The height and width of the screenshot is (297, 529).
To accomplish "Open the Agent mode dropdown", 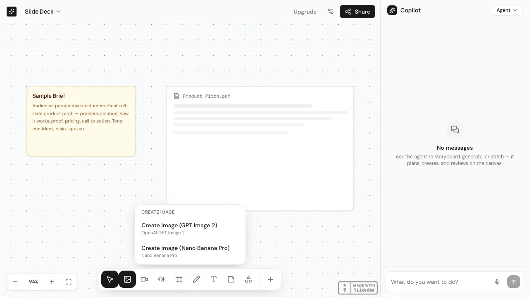I will (x=507, y=10).
